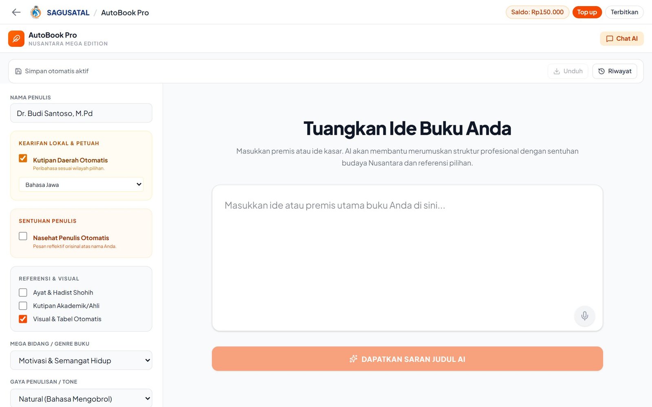This screenshot has height=407, width=652.
Task: Click the Terbitkan publish button
Action: pos(624,12)
